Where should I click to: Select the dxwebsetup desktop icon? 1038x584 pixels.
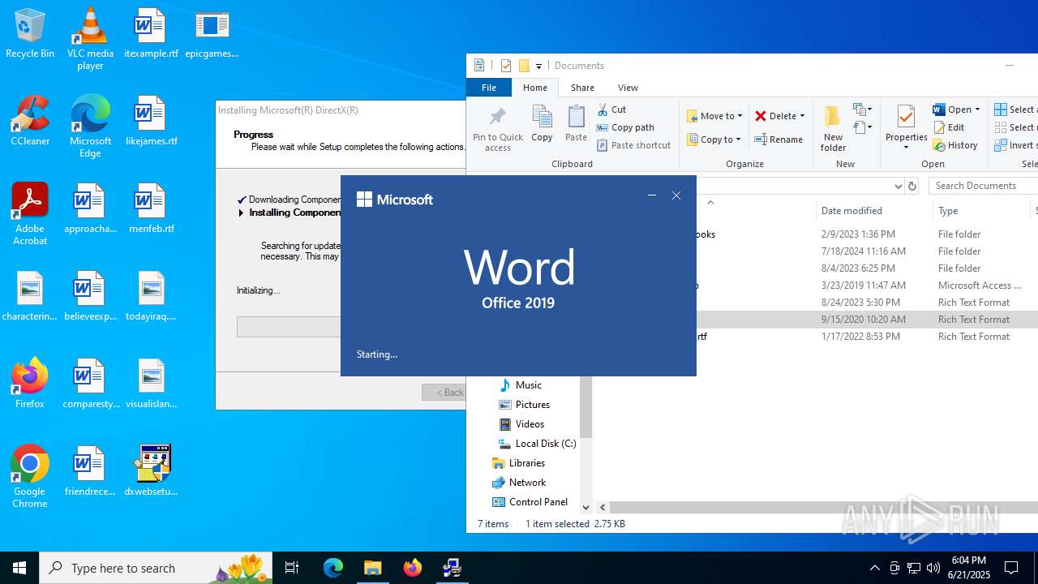[x=151, y=470]
